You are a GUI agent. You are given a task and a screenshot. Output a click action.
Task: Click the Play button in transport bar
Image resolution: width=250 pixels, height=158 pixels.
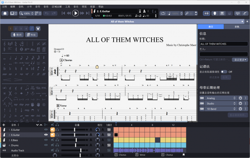[75, 13]
